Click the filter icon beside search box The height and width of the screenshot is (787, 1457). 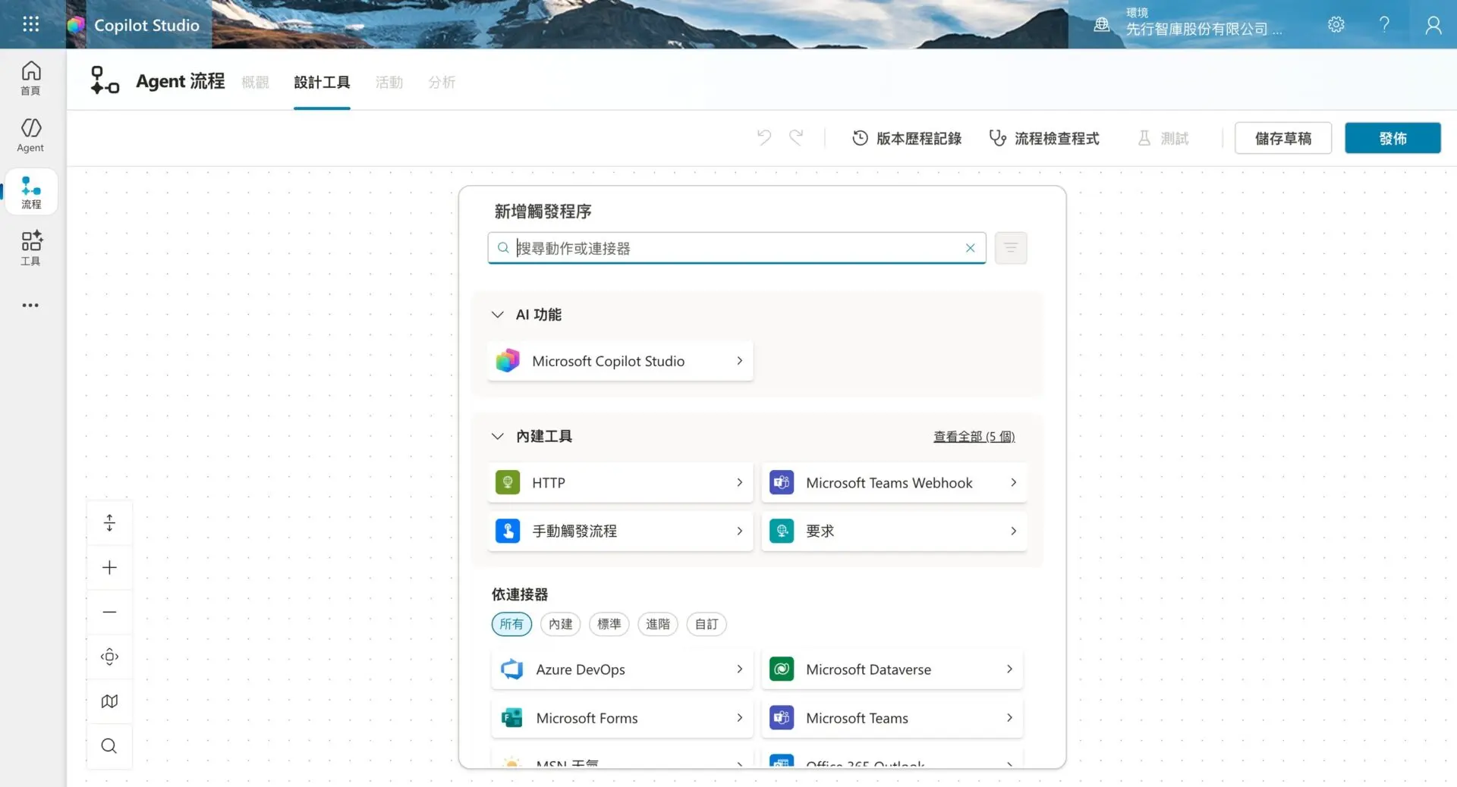tap(1011, 248)
